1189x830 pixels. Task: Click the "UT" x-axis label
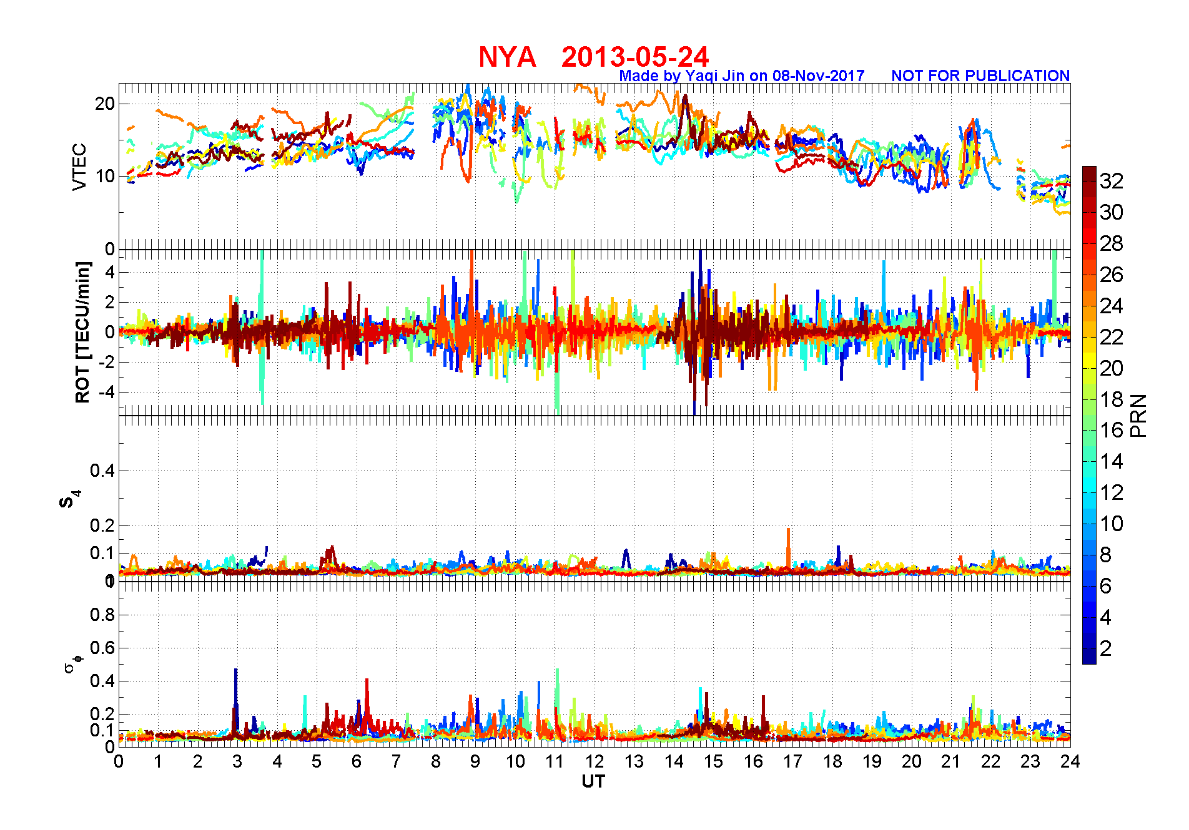pos(593,781)
